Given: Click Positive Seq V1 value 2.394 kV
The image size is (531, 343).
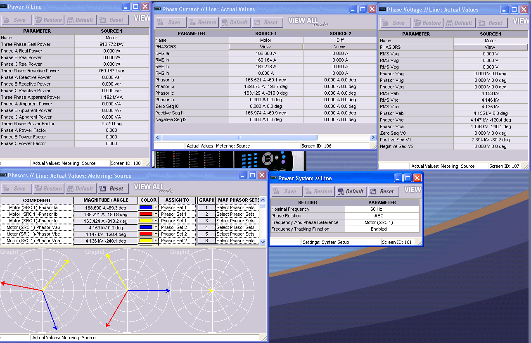Looking at the screenshot, I should pyautogui.click(x=490, y=140).
